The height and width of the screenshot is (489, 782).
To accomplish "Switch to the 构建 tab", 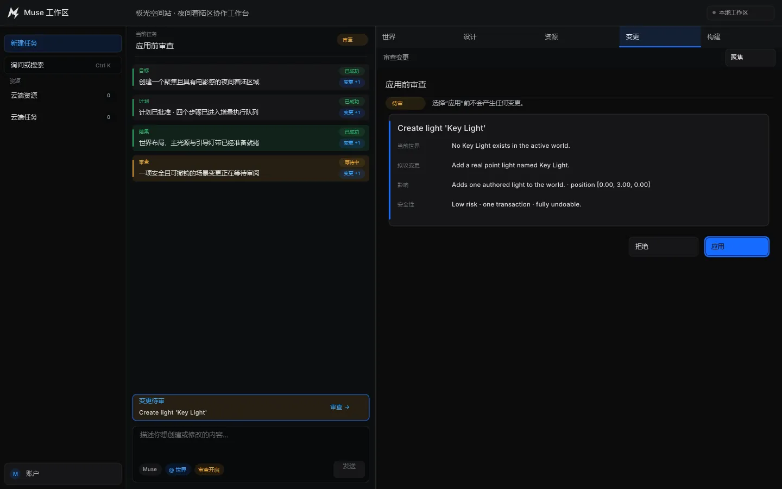I will tap(741, 37).
